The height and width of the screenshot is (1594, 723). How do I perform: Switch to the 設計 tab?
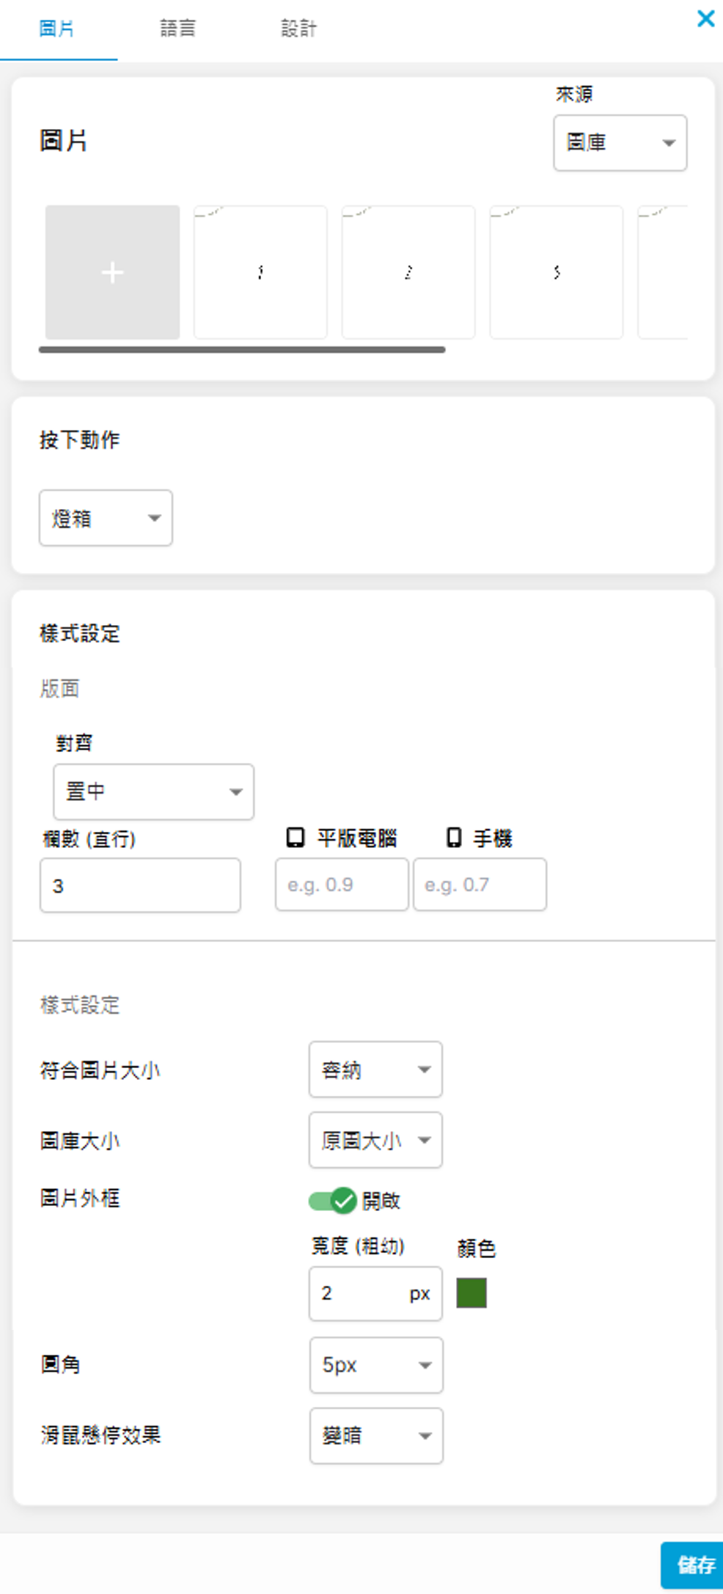tap(298, 29)
